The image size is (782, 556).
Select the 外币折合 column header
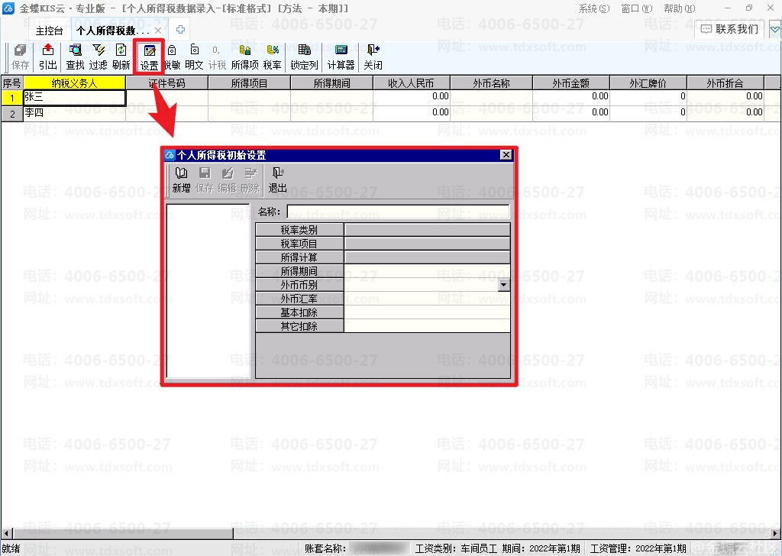click(725, 83)
